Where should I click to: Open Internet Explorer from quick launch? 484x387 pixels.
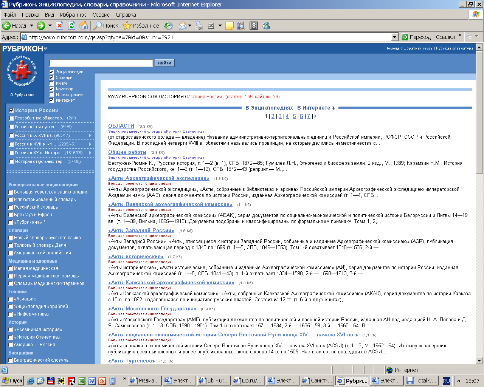point(31,381)
